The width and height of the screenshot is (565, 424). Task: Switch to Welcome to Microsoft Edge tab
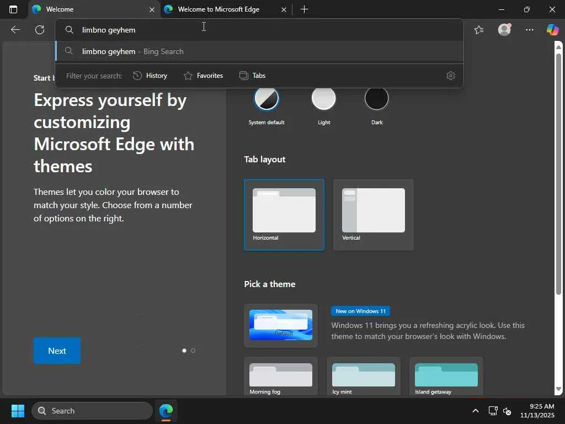coord(226,10)
